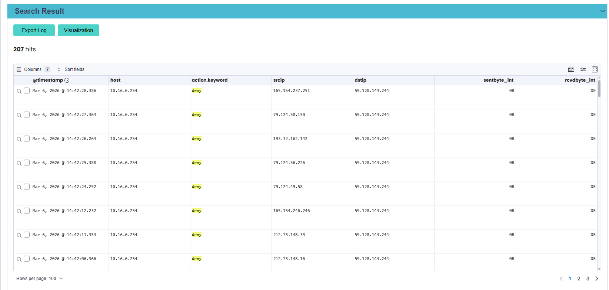The width and height of the screenshot is (609, 290).
Task: Inspect row with timestamp 14:42:26.264
Action: (x=19, y=139)
